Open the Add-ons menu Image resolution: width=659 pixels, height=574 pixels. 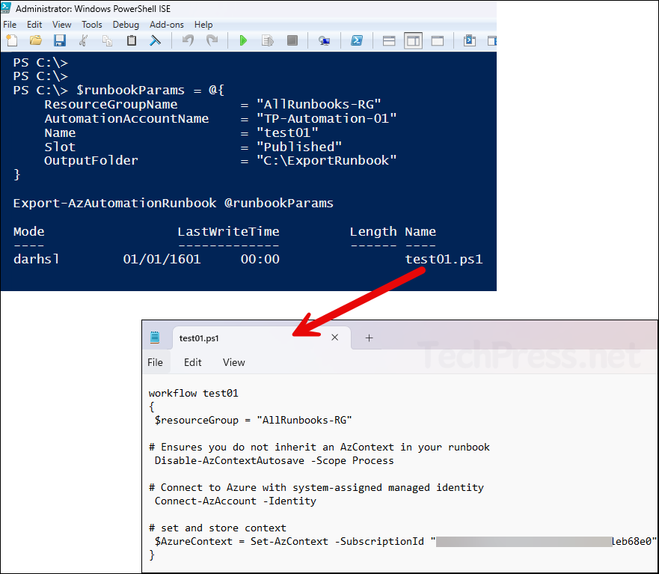pyautogui.click(x=166, y=25)
